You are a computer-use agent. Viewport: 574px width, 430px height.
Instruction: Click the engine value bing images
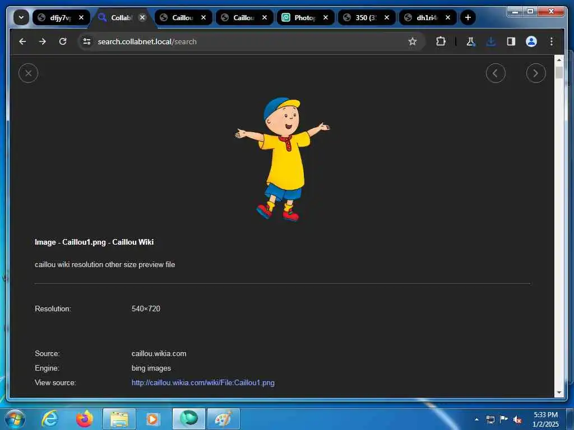pos(151,368)
